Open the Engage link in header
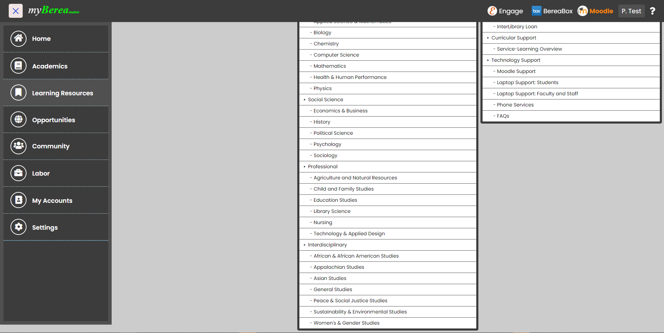The height and width of the screenshot is (333, 664). [505, 11]
